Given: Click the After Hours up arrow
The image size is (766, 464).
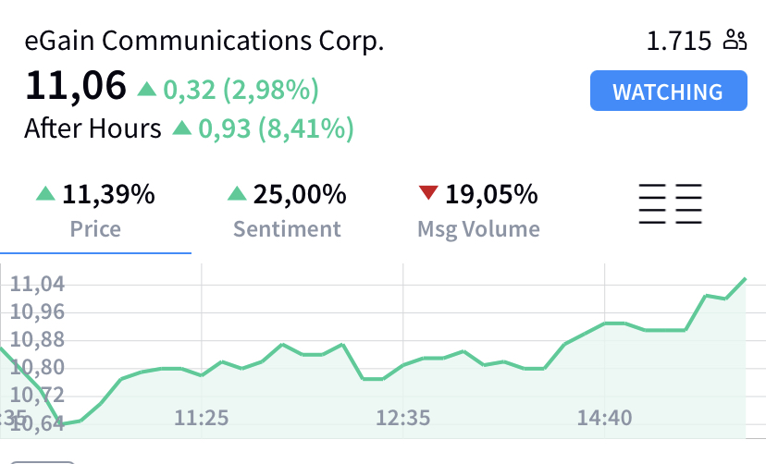Looking at the screenshot, I should (x=181, y=128).
